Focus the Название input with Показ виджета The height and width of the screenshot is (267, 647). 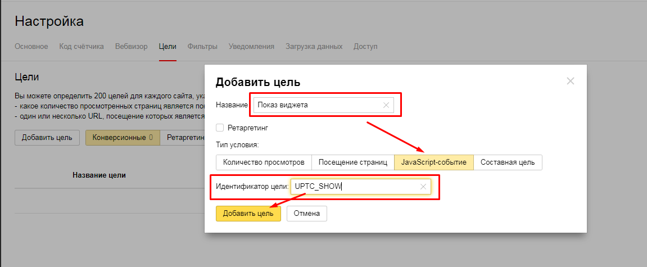[x=324, y=105]
